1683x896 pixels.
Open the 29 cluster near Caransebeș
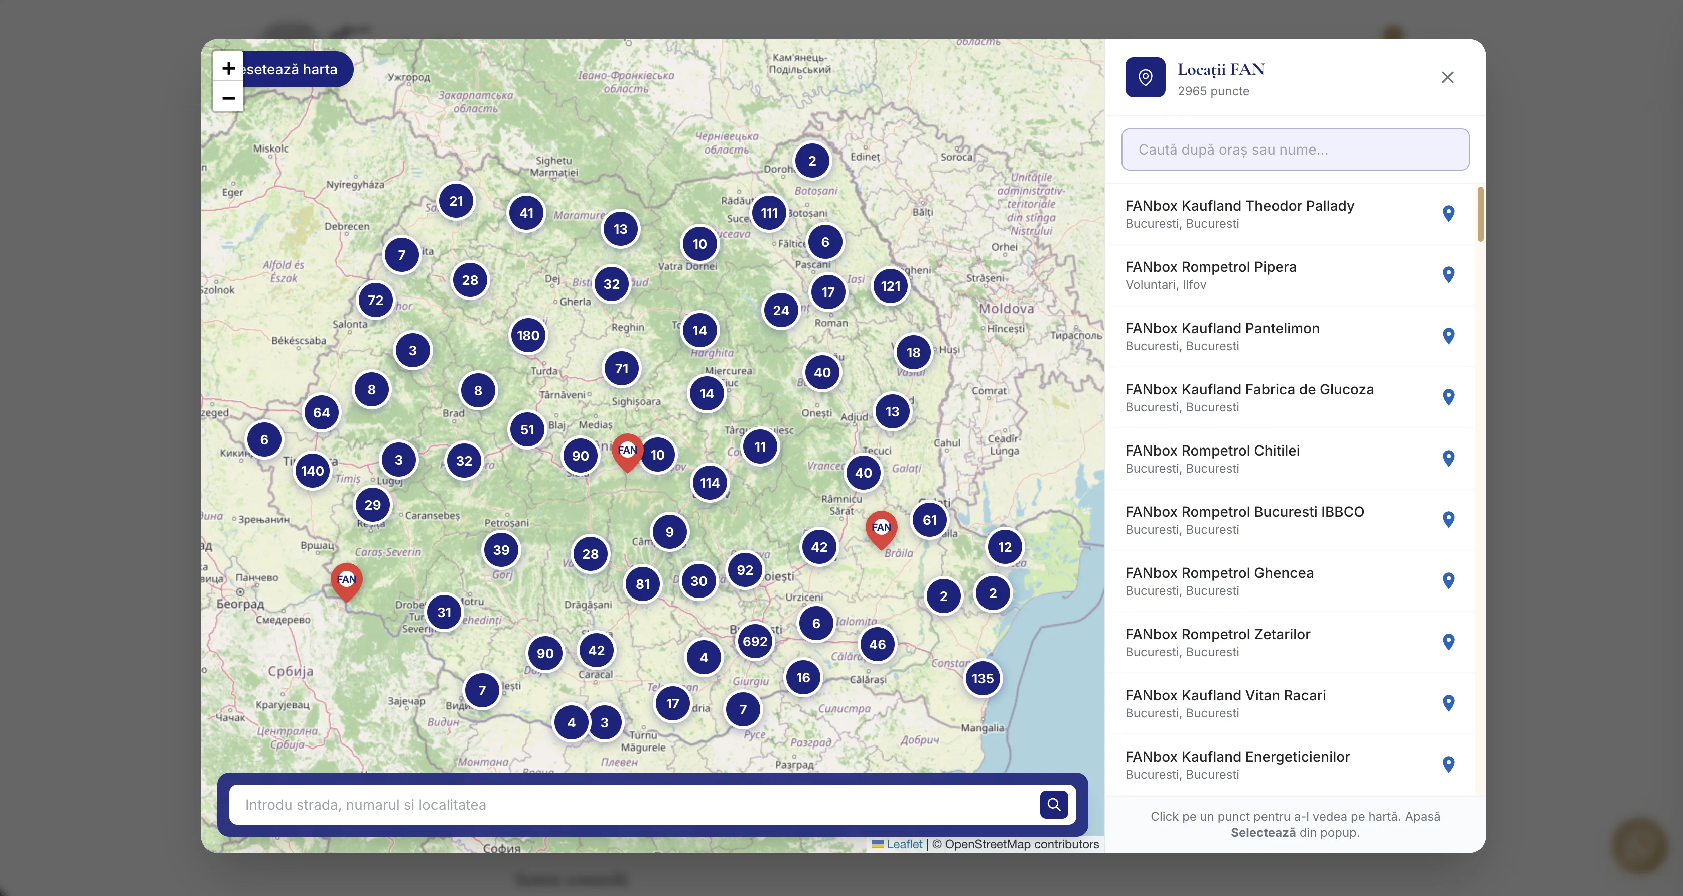[x=372, y=505]
